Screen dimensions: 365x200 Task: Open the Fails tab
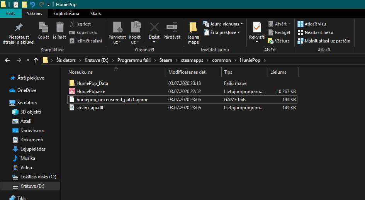[10, 14]
